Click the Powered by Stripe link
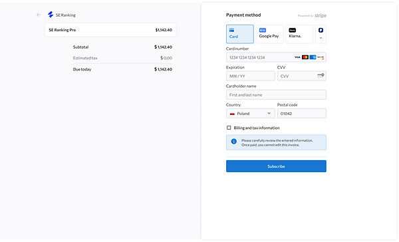 point(312,15)
